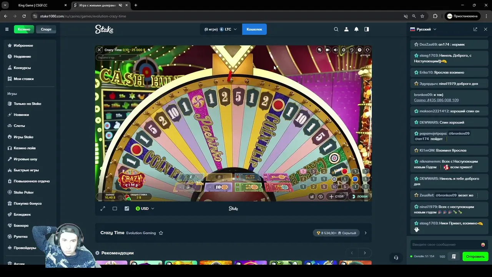Add Crazy Time to favorites star in game header
492x277 pixels.
point(149,50)
